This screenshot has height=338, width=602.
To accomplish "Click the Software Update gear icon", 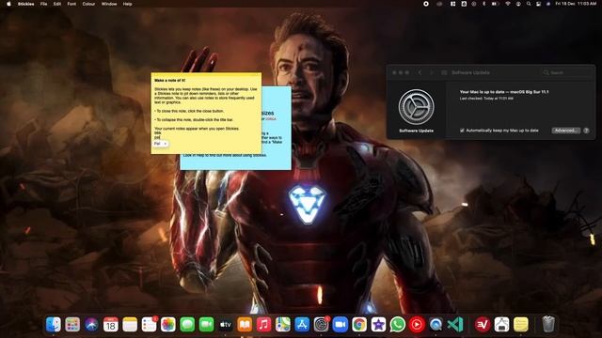I will point(416,107).
